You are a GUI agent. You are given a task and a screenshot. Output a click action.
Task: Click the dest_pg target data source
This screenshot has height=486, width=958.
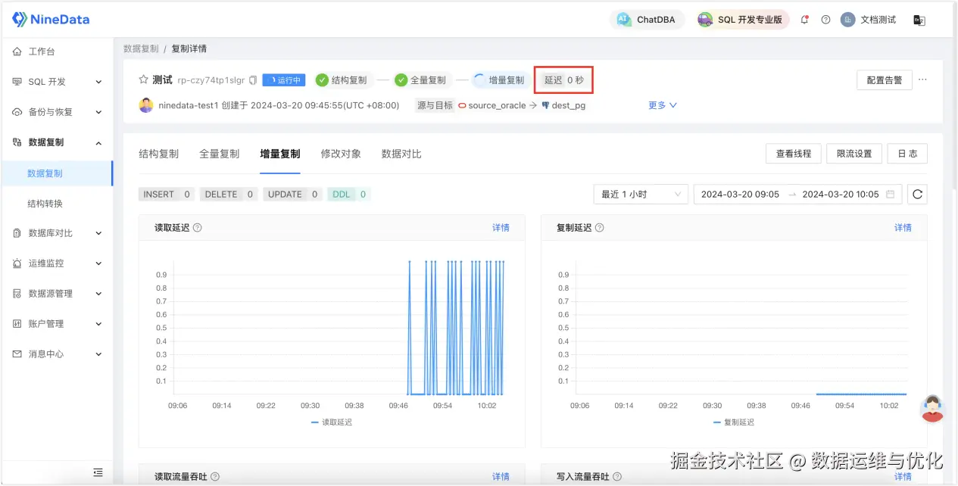[563, 106]
